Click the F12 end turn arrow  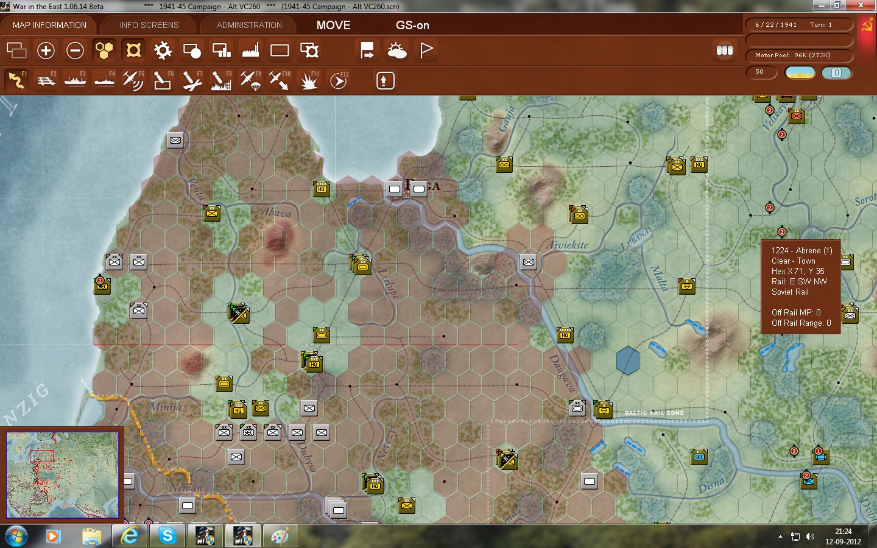[339, 80]
